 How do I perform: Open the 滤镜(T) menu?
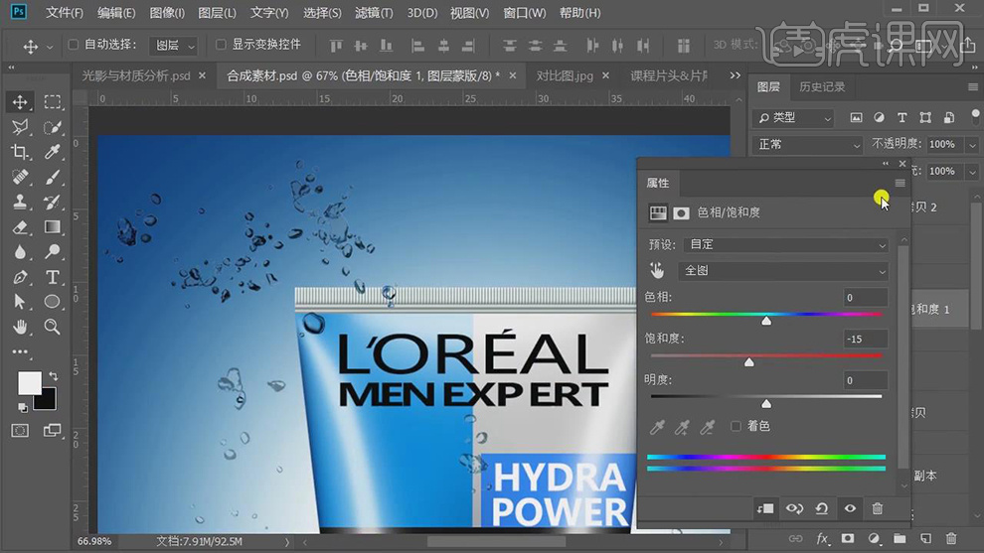[374, 13]
